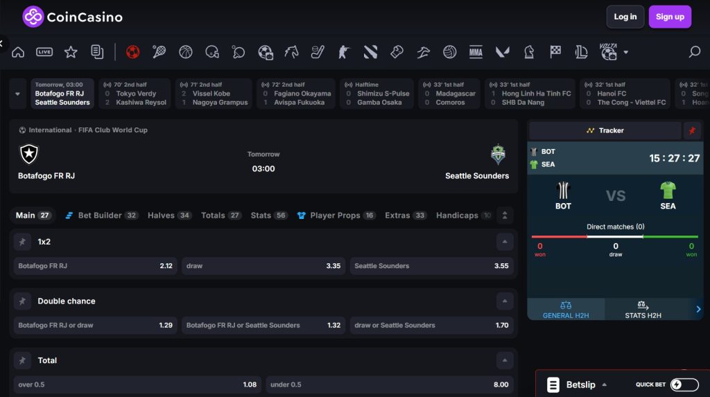Open the Handicaps tab
Viewport: 710px width, 397px height.
pyautogui.click(x=464, y=215)
